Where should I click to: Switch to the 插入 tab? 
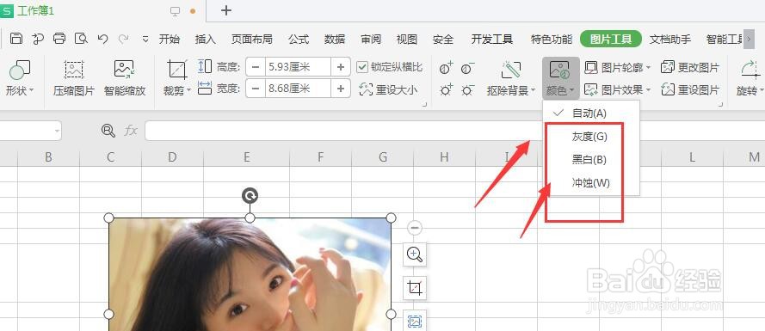(x=205, y=40)
